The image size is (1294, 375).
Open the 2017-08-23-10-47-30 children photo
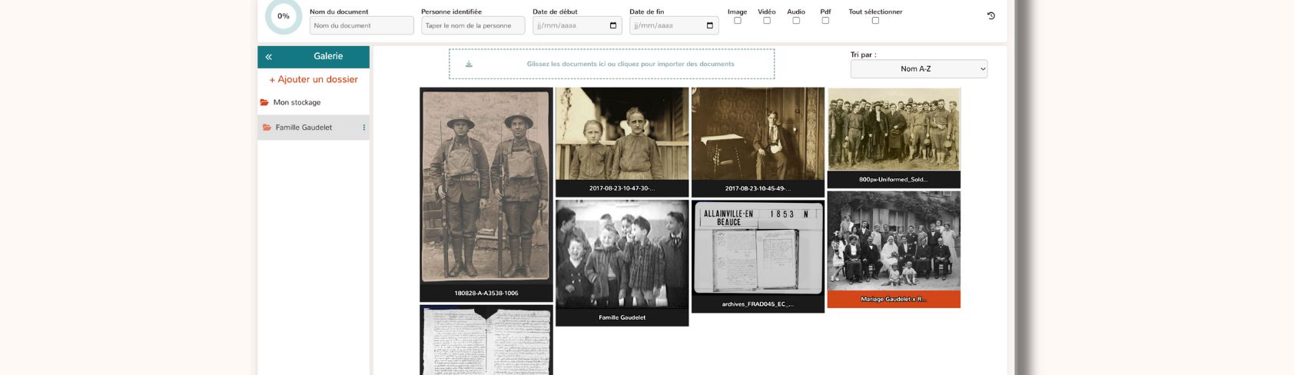(622, 134)
